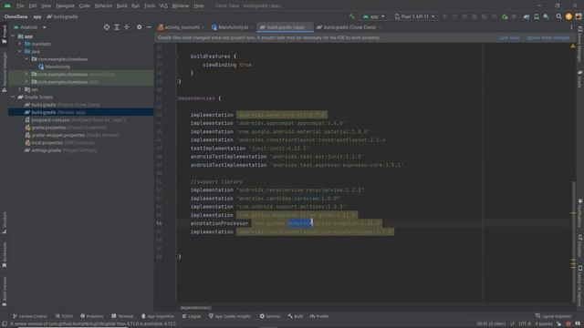584x328 pixels.
Task: Select build.gradle (Project: Clone_Dana) file
Action: coord(62,105)
